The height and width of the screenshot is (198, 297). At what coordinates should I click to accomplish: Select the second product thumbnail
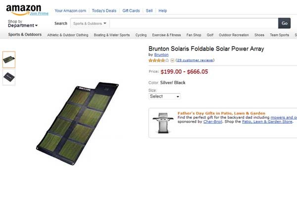pyautogui.click(x=9, y=77)
